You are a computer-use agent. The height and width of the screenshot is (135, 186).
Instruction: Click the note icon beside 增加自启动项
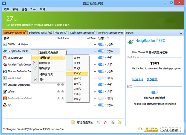click(x=73, y=122)
